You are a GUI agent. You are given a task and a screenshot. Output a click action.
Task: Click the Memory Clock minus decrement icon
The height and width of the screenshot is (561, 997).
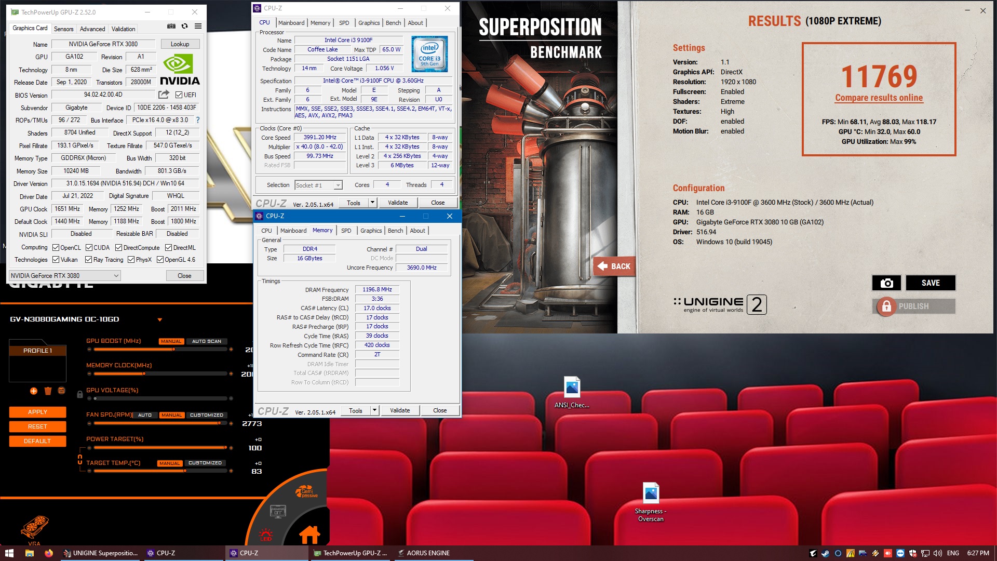(x=89, y=373)
